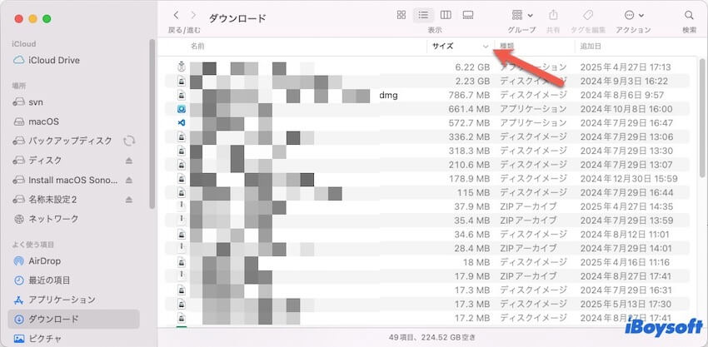Go back to the previous folder
This screenshot has height=347, width=708.
(176, 15)
